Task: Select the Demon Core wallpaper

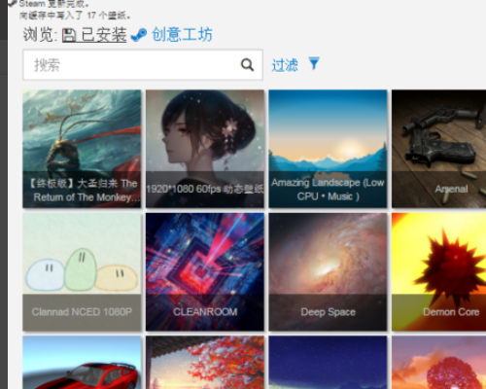Action: click(438, 272)
